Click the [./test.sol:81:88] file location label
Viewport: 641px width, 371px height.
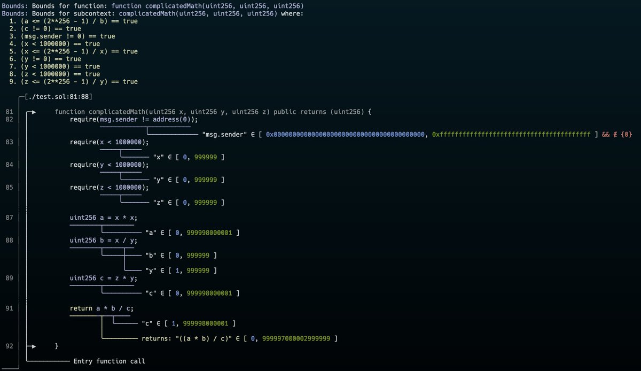coord(59,96)
